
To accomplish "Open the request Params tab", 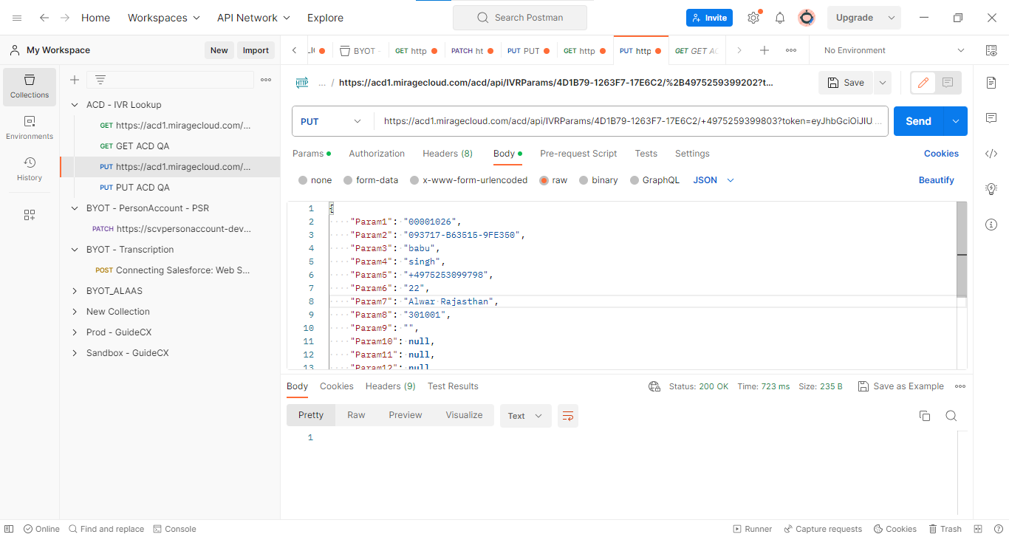I will (311, 154).
